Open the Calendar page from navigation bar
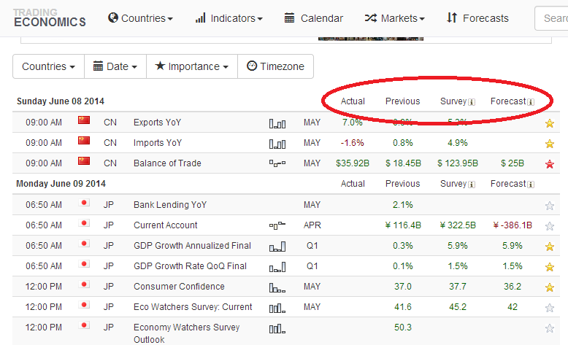This screenshot has width=568, height=345. (313, 18)
